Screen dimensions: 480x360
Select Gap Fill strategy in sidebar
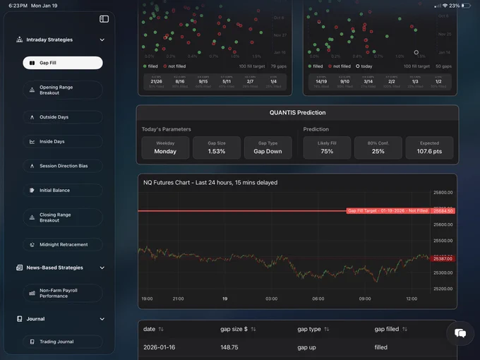(63, 63)
